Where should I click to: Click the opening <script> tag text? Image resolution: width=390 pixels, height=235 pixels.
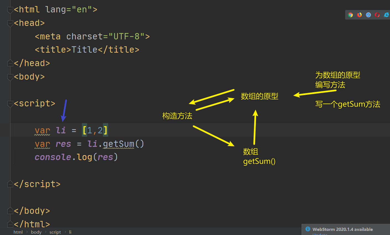pos(35,103)
